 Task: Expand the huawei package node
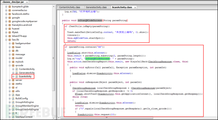[6, 29]
